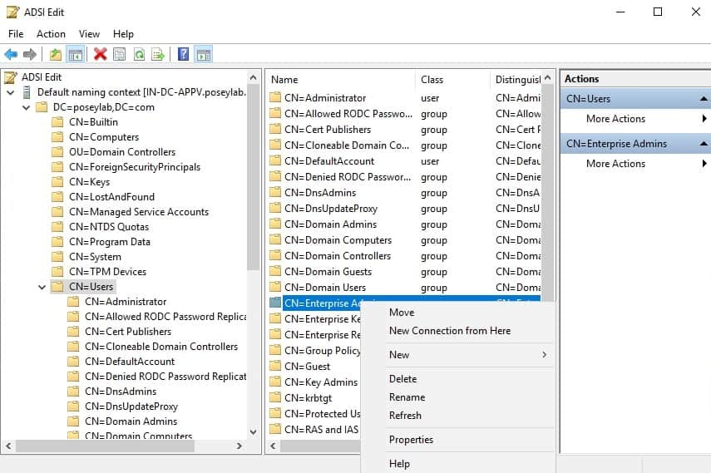Click list pane scroll up arrow
Viewport: 711px width, 473px height.
coord(548,78)
